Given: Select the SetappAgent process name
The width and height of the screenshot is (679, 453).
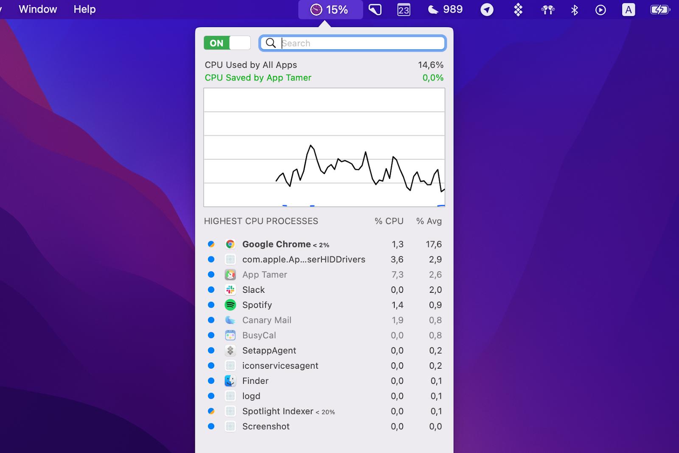Looking at the screenshot, I should pyautogui.click(x=269, y=350).
